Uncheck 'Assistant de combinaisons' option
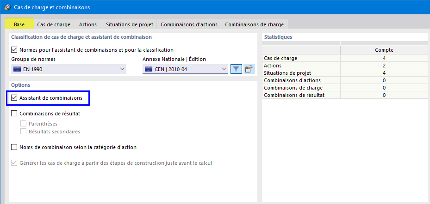 click(13, 98)
